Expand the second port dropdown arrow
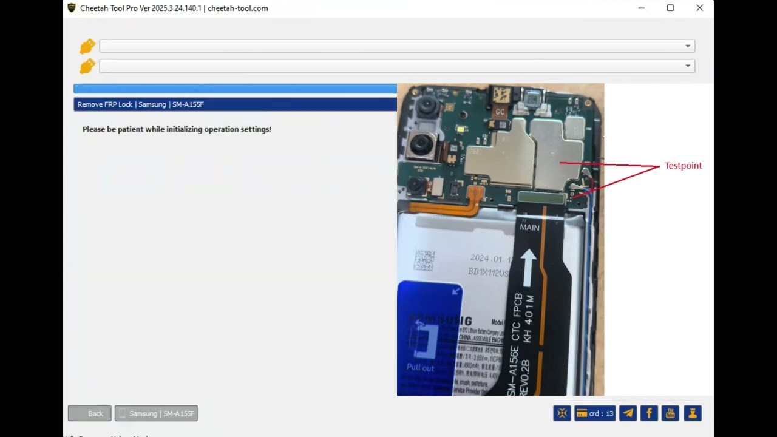 tap(688, 66)
